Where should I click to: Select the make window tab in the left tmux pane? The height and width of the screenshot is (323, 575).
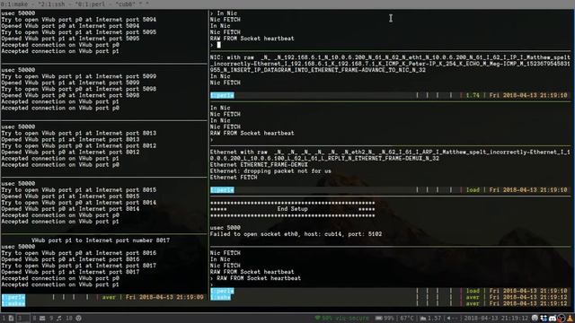click(x=13, y=303)
